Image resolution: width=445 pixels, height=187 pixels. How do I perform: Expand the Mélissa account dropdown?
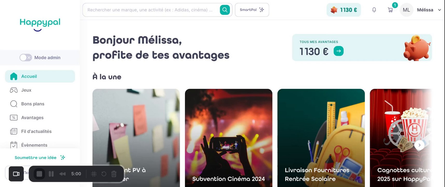(439, 10)
